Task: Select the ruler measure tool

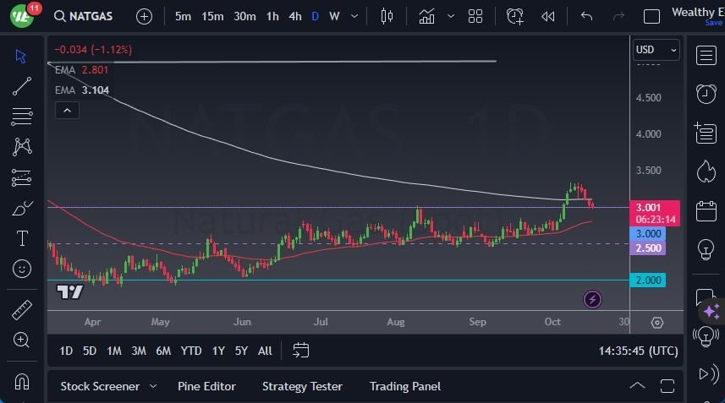Action: tap(22, 310)
